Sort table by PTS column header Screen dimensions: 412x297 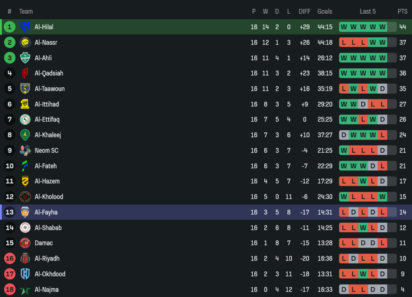(402, 11)
